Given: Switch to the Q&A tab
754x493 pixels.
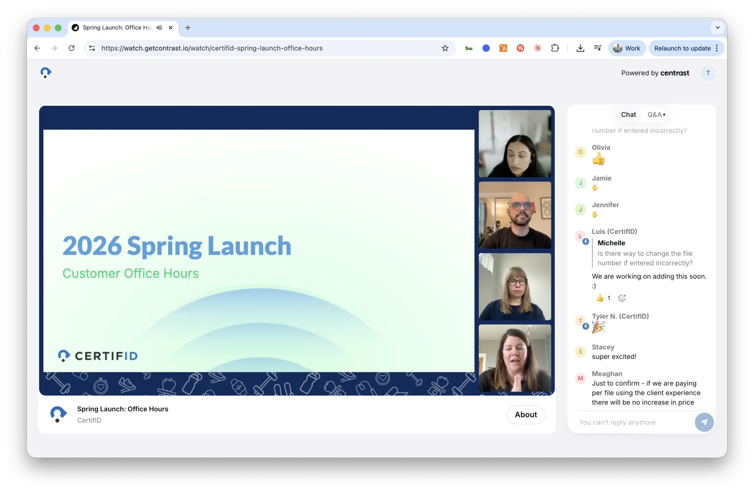Looking at the screenshot, I should click(x=656, y=115).
